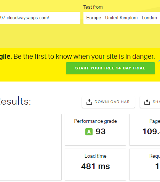Click the 481 ms load time value
Screen dimensions: 160x182
(x=96, y=166)
